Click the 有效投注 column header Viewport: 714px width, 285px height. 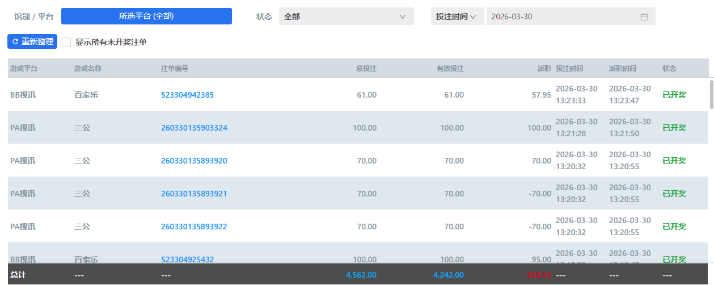tap(450, 69)
